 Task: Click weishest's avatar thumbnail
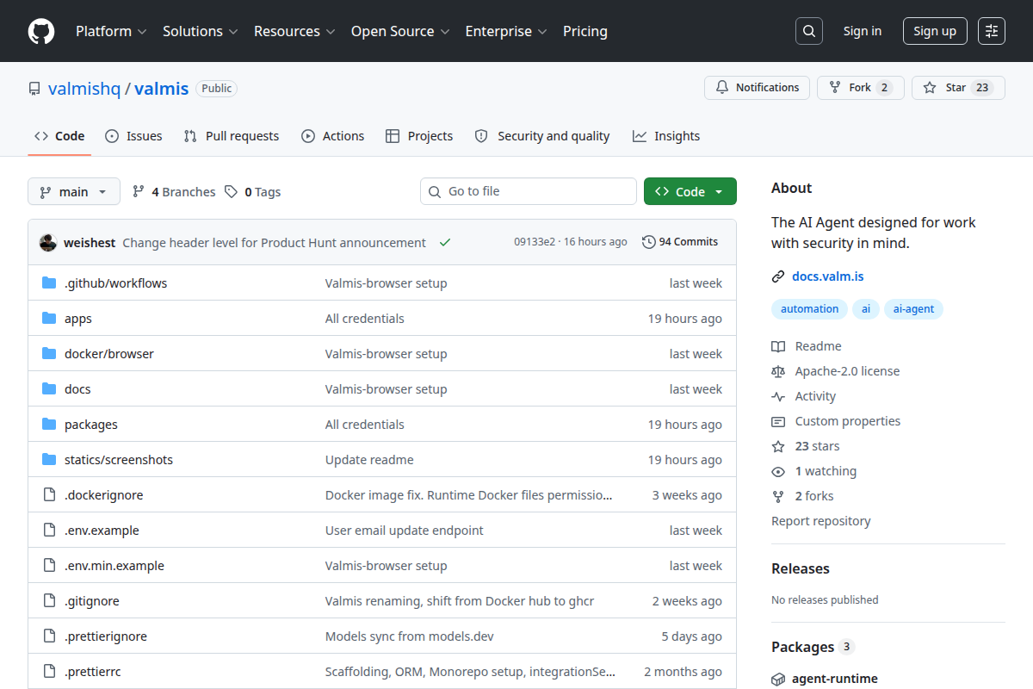pyautogui.click(x=48, y=242)
